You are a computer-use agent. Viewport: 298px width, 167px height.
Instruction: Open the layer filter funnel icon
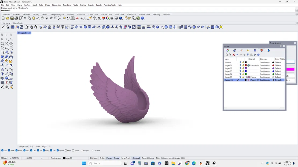pyautogui.click(x=248, y=55)
